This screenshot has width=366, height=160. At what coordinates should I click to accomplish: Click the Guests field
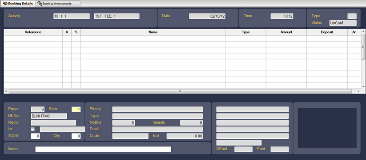191,123
